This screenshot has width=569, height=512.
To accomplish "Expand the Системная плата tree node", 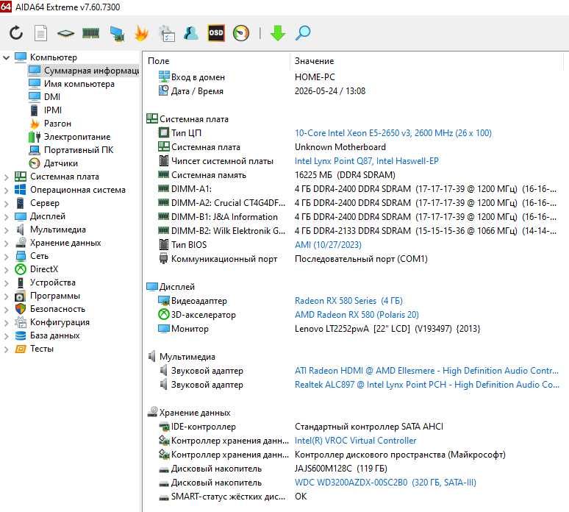I will point(6,177).
